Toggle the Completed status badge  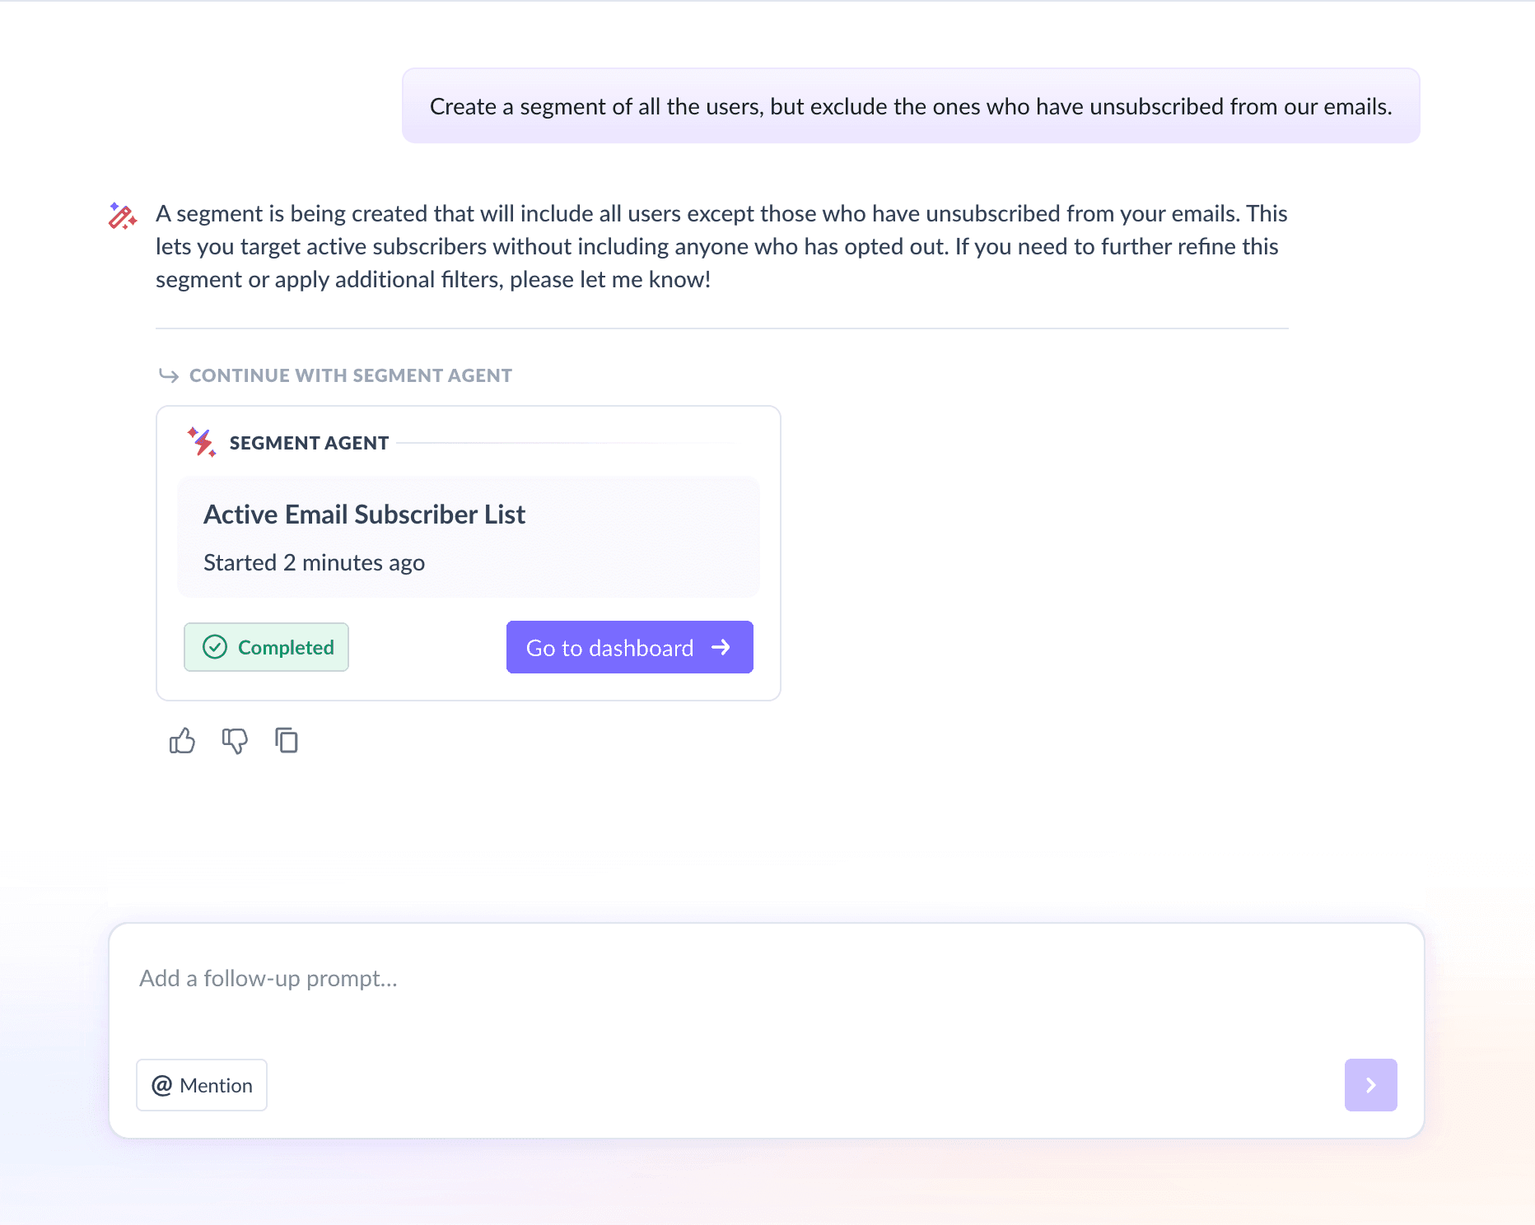[266, 647]
